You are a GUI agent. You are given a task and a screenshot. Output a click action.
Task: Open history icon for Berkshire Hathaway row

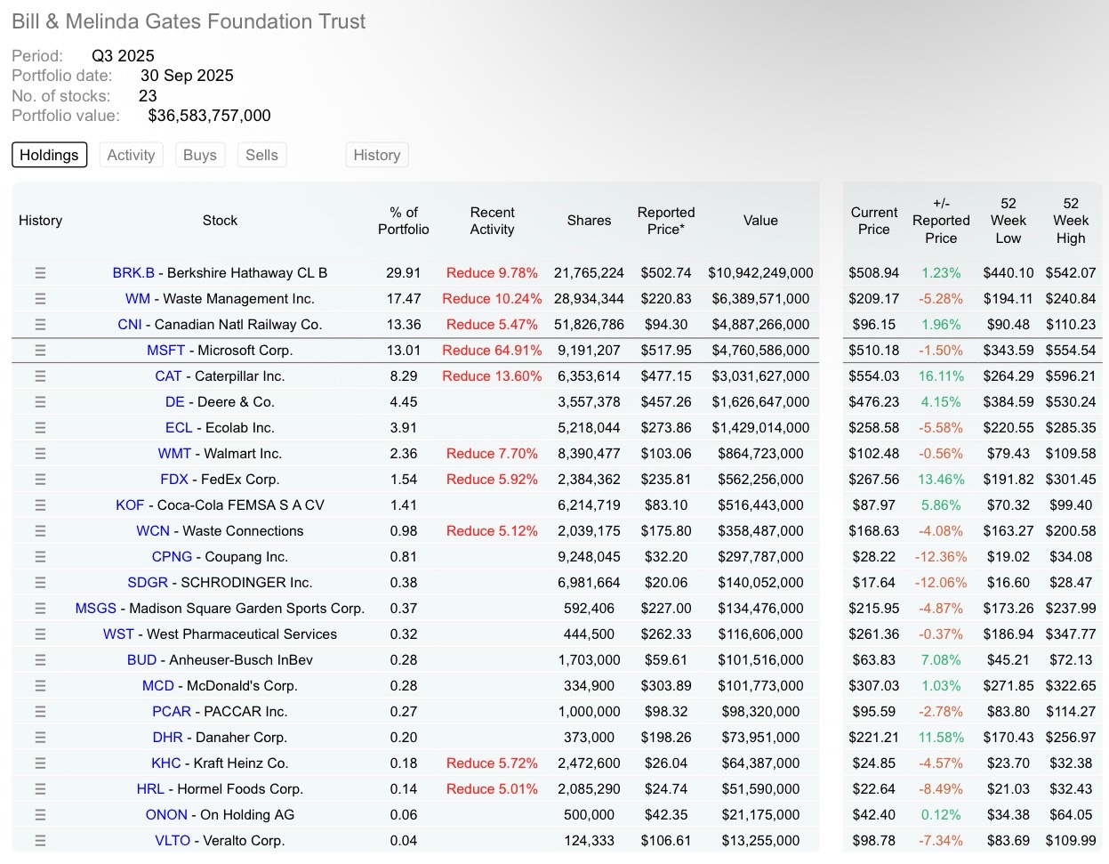(40, 273)
